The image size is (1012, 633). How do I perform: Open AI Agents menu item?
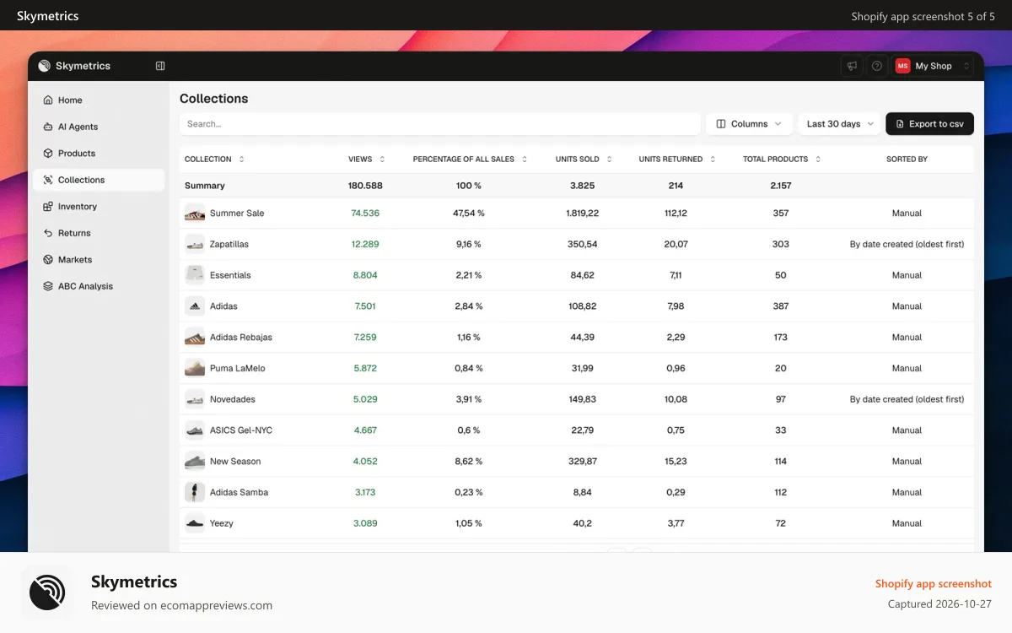point(99,127)
